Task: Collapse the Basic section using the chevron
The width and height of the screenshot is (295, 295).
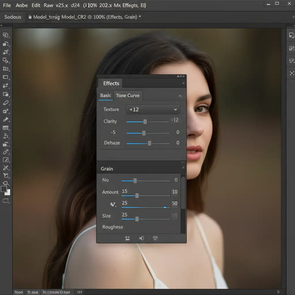Action: [180, 96]
